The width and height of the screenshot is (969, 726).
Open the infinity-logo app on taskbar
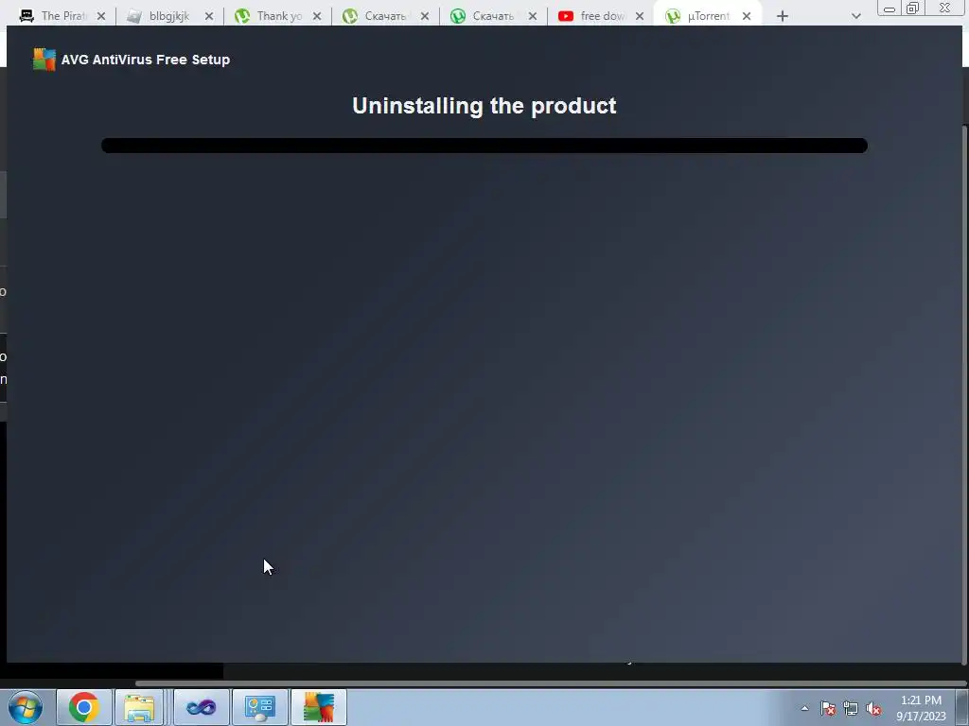(x=201, y=707)
